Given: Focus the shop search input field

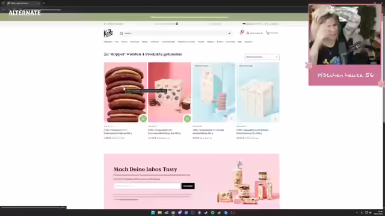Looking at the screenshot, I should [x=175, y=33].
